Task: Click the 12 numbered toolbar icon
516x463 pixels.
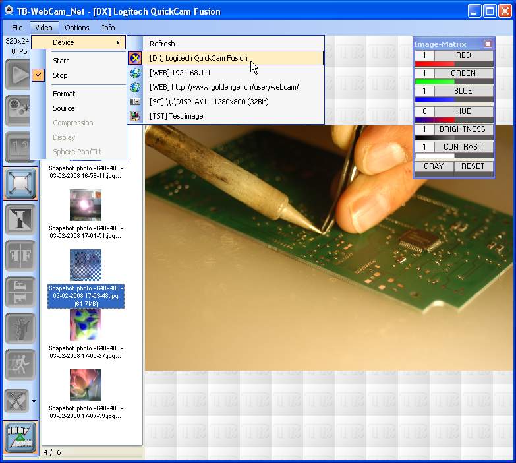Action: click(x=18, y=147)
